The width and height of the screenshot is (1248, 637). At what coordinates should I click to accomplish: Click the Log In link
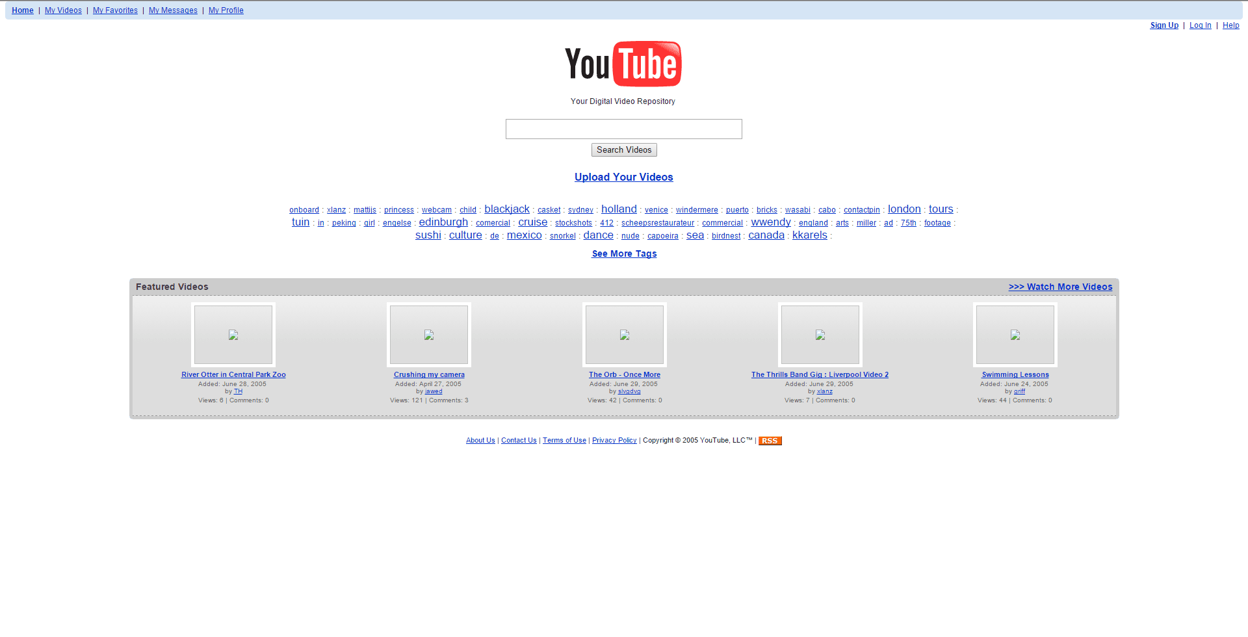pos(1200,25)
